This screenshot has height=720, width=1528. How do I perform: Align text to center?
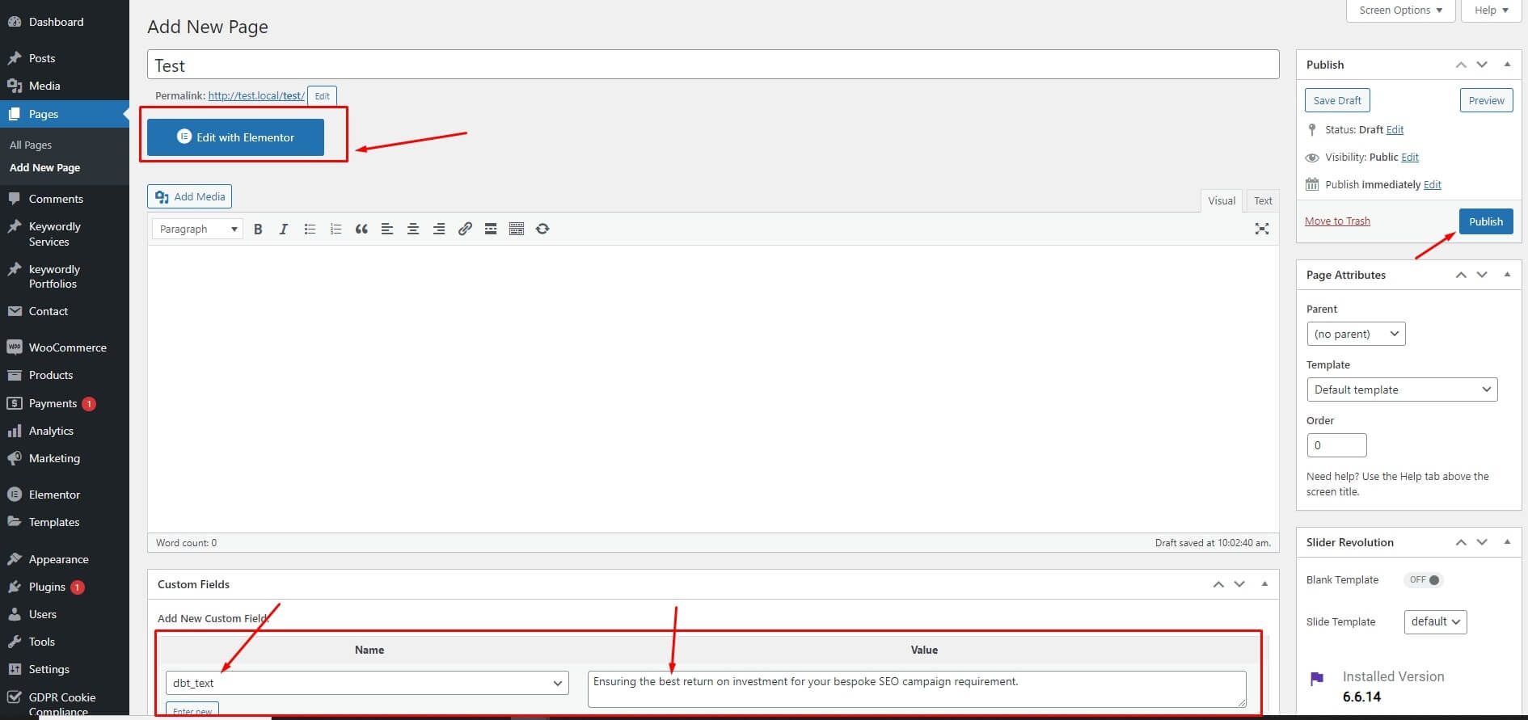pyautogui.click(x=413, y=229)
